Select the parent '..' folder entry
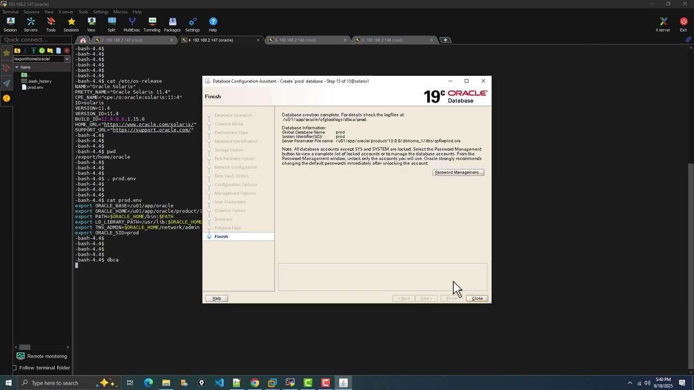Screen dimensions: 694x390 [x=26, y=75]
